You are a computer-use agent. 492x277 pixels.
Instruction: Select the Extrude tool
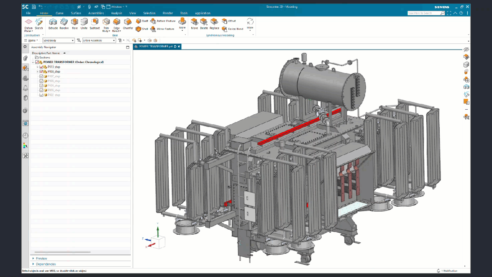click(53, 23)
